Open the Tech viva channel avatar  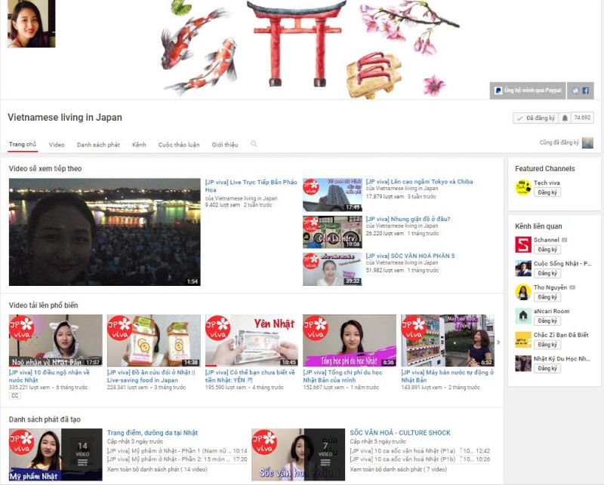[x=522, y=187]
